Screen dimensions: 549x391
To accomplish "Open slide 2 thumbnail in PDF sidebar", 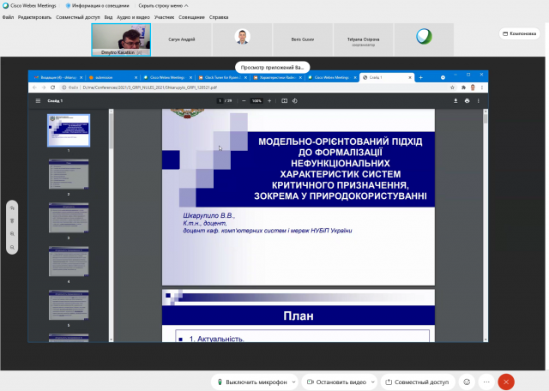I will click(69, 174).
